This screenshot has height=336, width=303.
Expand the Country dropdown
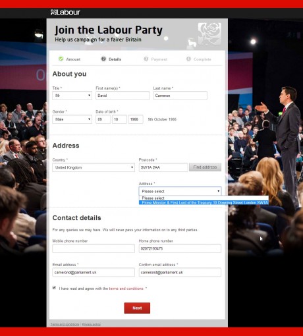coord(94,167)
